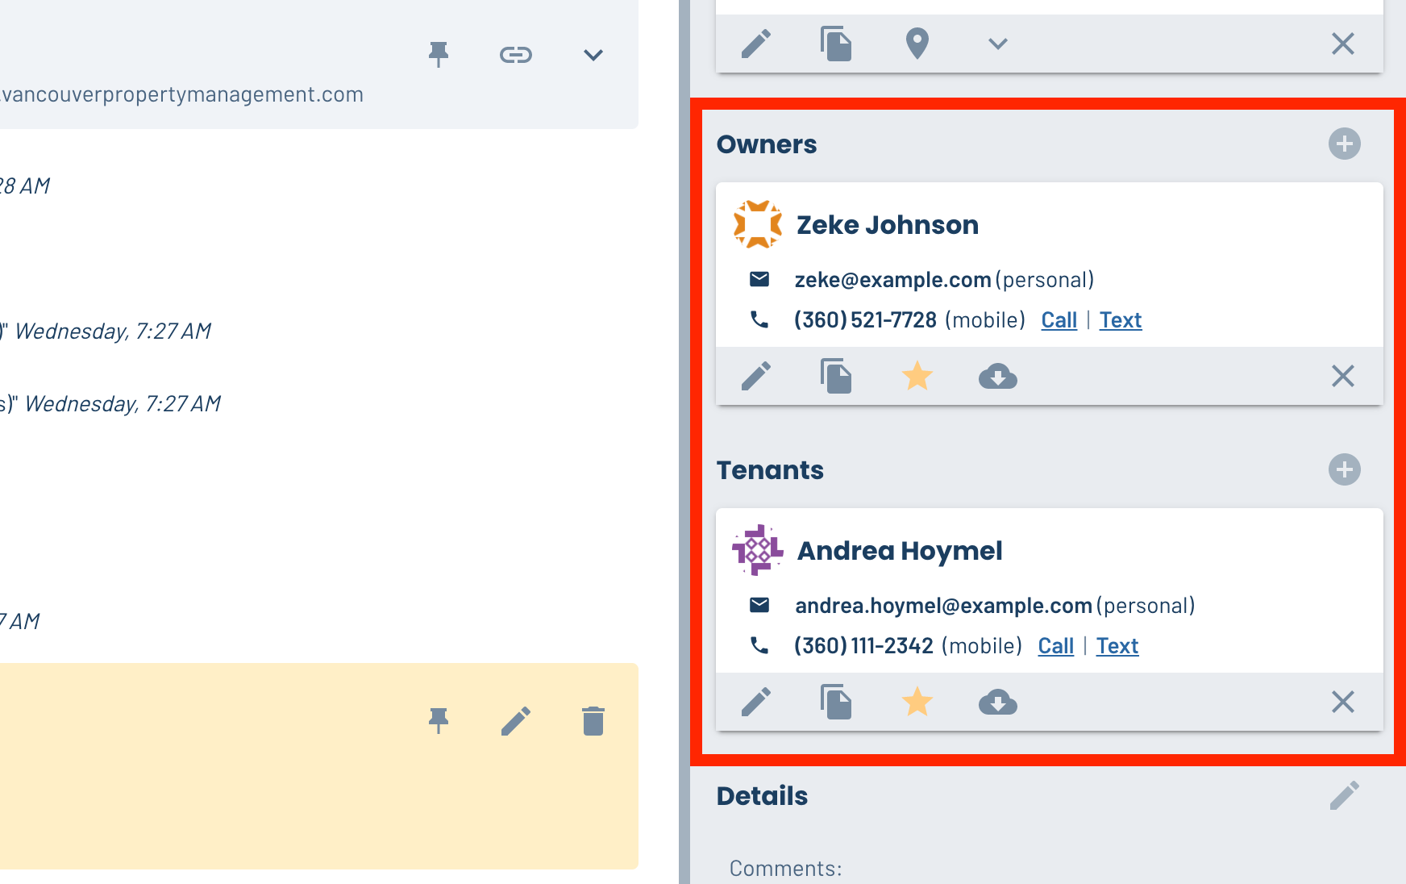Image resolution: width=1406 pixels, height=884 pixels.
Task: Text Andrea Hoymel's mobile number
Action: click(1117, 646)
